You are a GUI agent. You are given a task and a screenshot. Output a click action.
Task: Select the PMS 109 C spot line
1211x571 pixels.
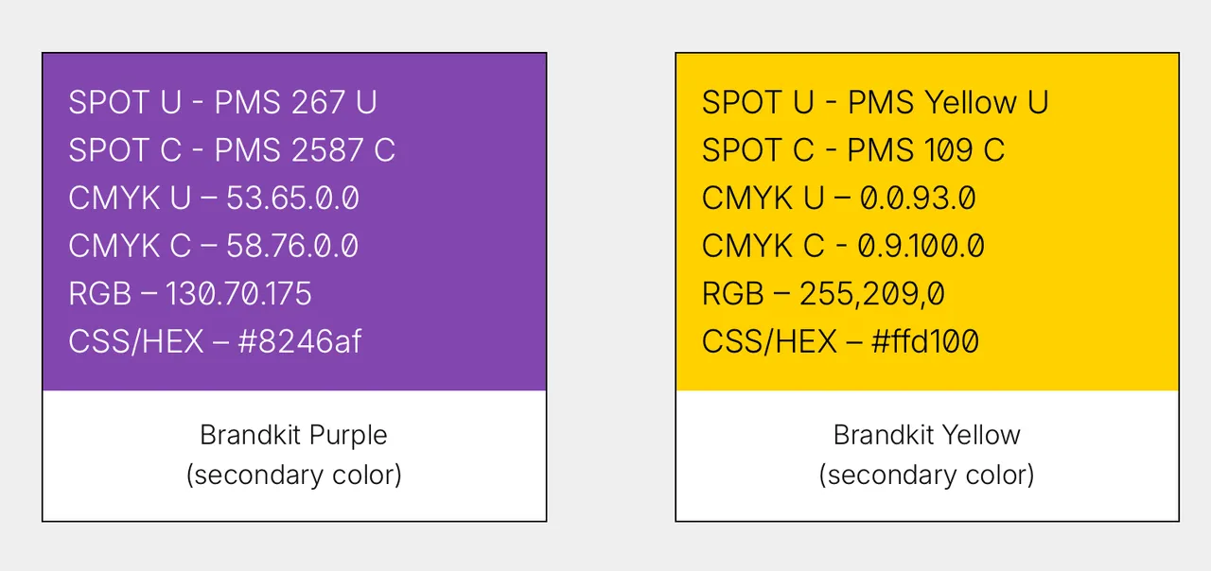coord(853,150)
